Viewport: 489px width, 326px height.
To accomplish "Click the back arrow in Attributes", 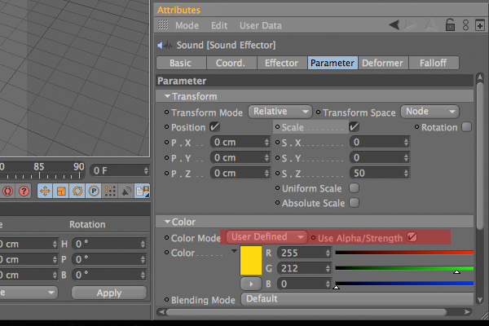I will point(394,24).
